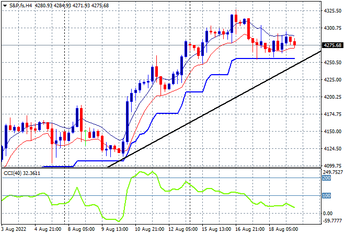
Task: Click the 249.7527 CCI scale maximum
Action: (x=332, y=172)
